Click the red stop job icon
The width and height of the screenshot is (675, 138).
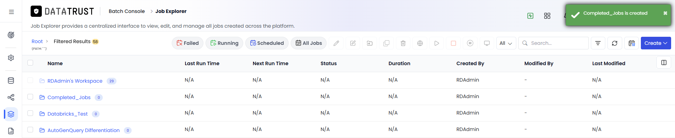point(453,43)
